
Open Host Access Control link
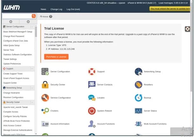pyautogui.click(x=12, y=126)
